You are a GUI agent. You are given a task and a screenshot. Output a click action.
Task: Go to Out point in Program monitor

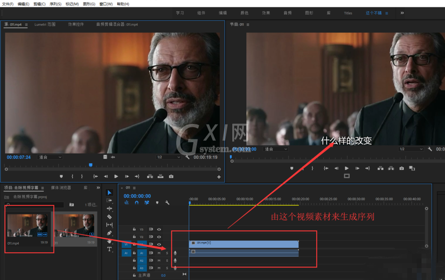(367, 168)
